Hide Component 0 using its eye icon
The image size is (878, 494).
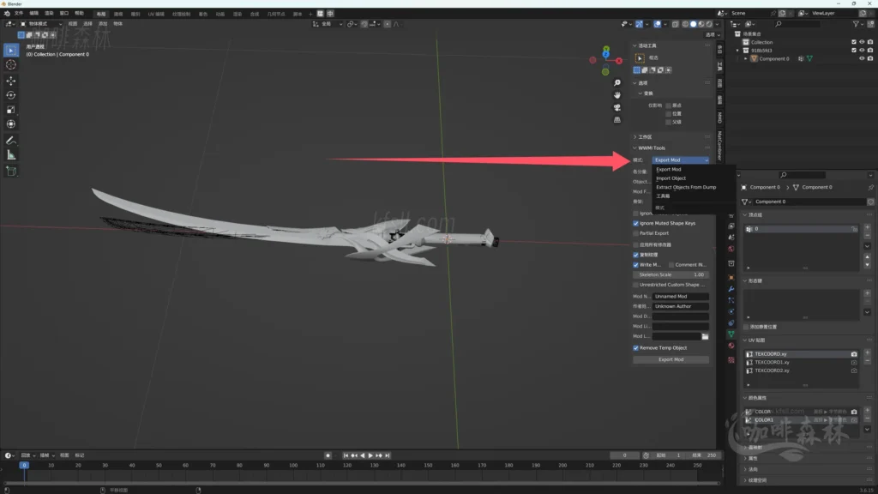[862, 59]
